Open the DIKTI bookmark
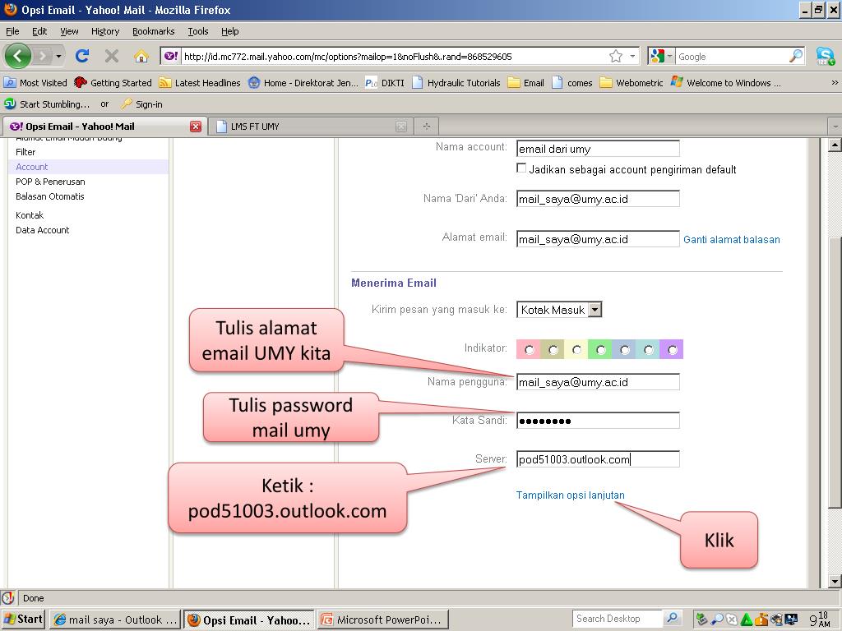This screenshot has width=842, height=631. coord(385,83)
